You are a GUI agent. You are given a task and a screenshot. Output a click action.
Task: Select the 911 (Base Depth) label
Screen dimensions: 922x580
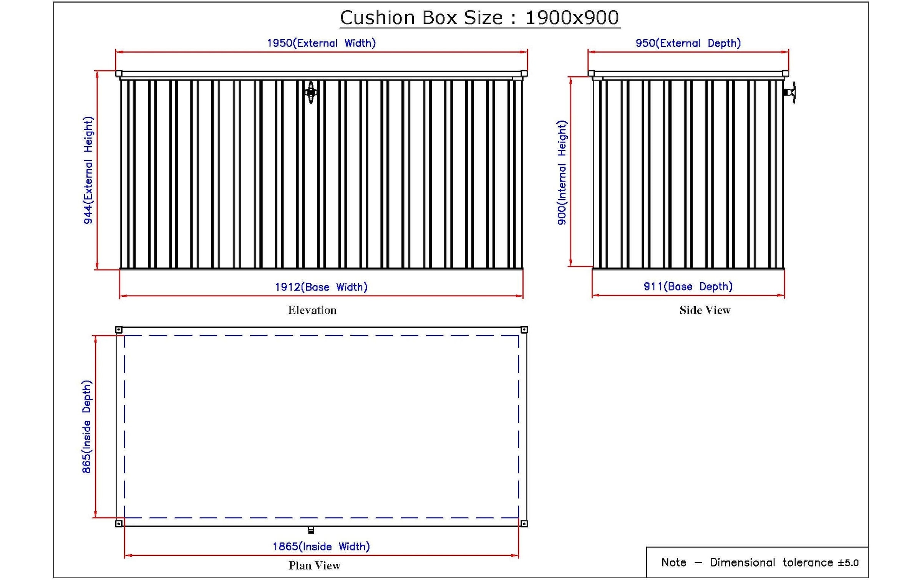tap(688, 286)
